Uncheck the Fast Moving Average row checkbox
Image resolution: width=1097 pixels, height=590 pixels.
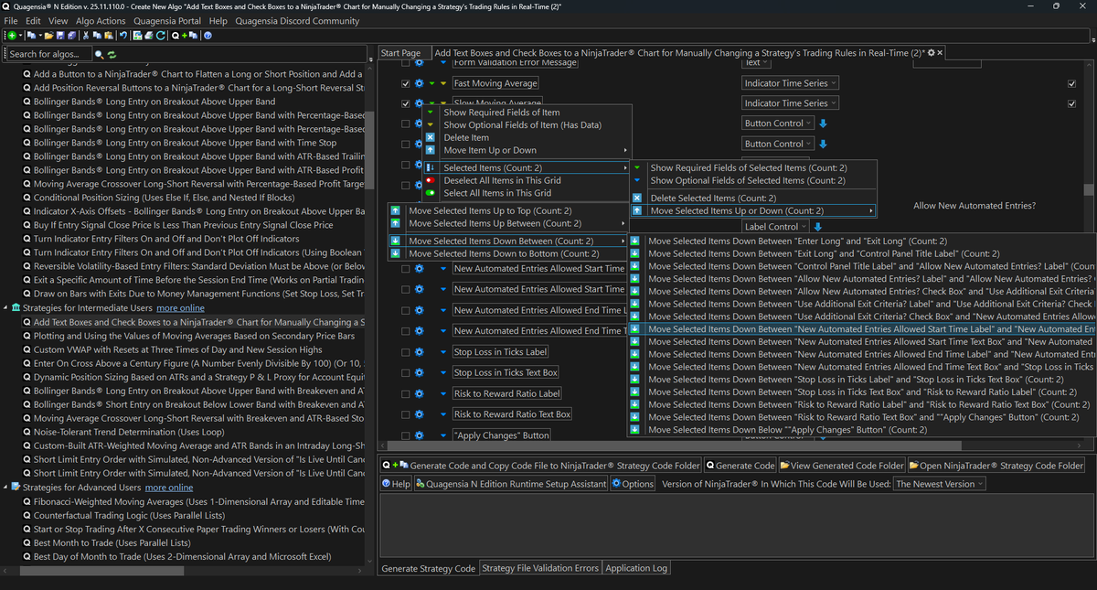pyautogui.click(x=406, y=83)
